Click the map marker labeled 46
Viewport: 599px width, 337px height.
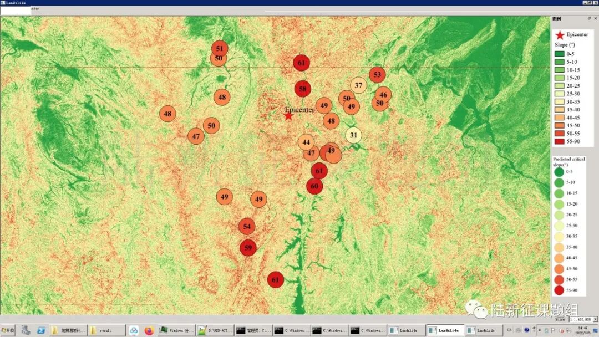pos(383,95)
